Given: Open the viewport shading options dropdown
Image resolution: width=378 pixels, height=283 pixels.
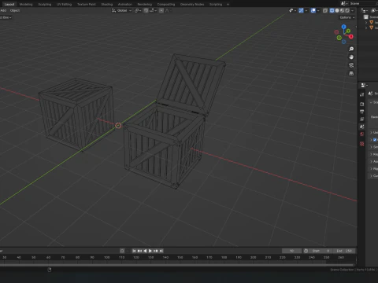Looking at the screenshot, I should (x=352, y=10).
